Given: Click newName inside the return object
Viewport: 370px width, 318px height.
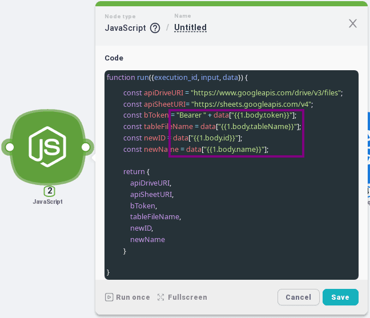Looking at the screenshot, I should pos(147,240).
